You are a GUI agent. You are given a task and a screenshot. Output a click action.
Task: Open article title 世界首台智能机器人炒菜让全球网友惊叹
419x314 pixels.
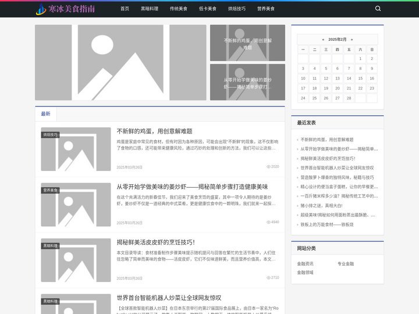tap(169, 298)
